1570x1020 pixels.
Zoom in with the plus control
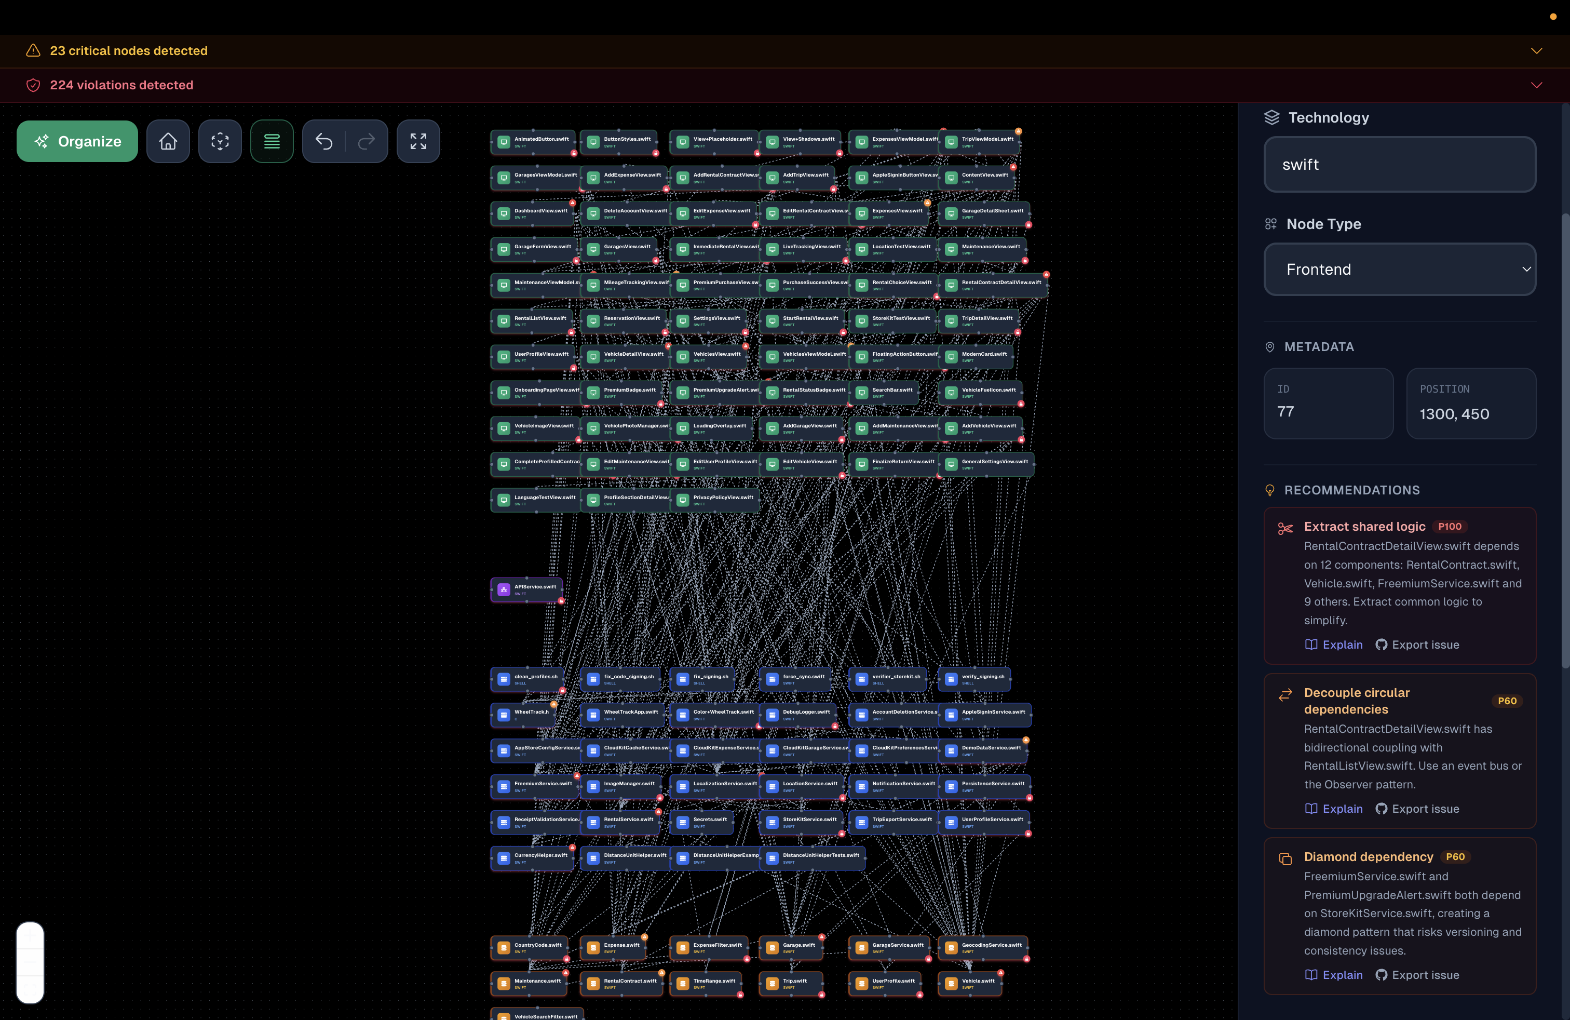point(30,935)
